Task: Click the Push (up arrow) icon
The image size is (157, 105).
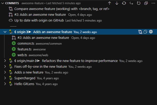Action: click(x=109, y=3)
